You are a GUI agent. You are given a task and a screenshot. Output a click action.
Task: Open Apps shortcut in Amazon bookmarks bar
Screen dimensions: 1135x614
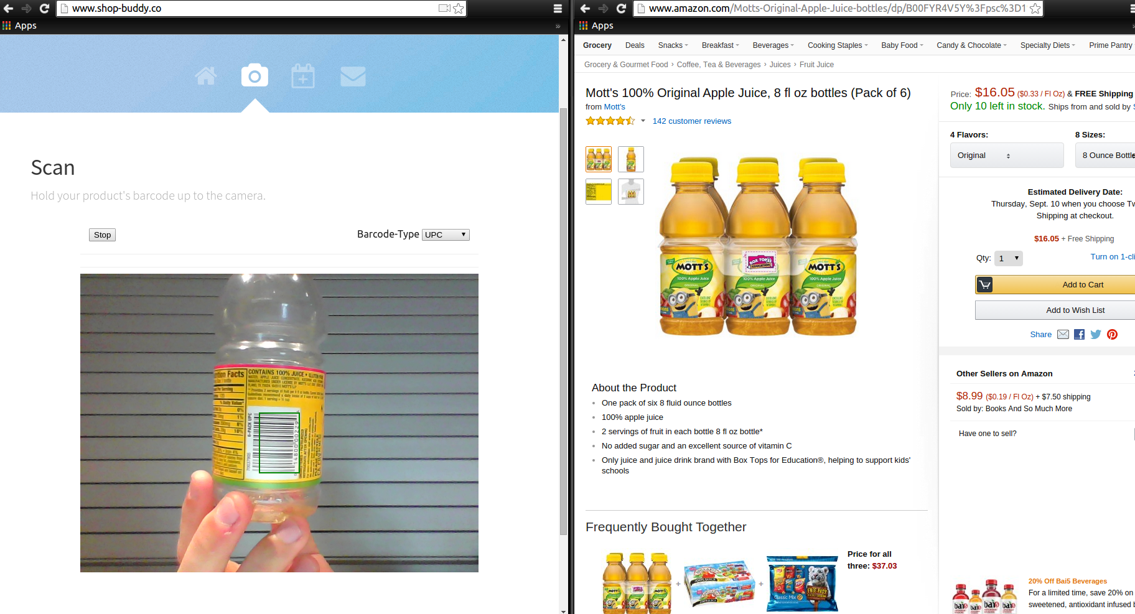tap(597, 26)
